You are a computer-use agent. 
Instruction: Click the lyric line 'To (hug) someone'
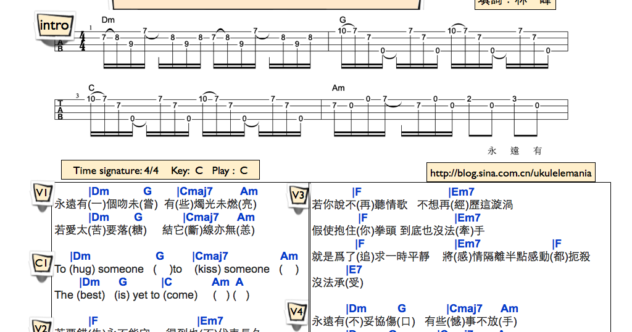click(x=99, y=269)
